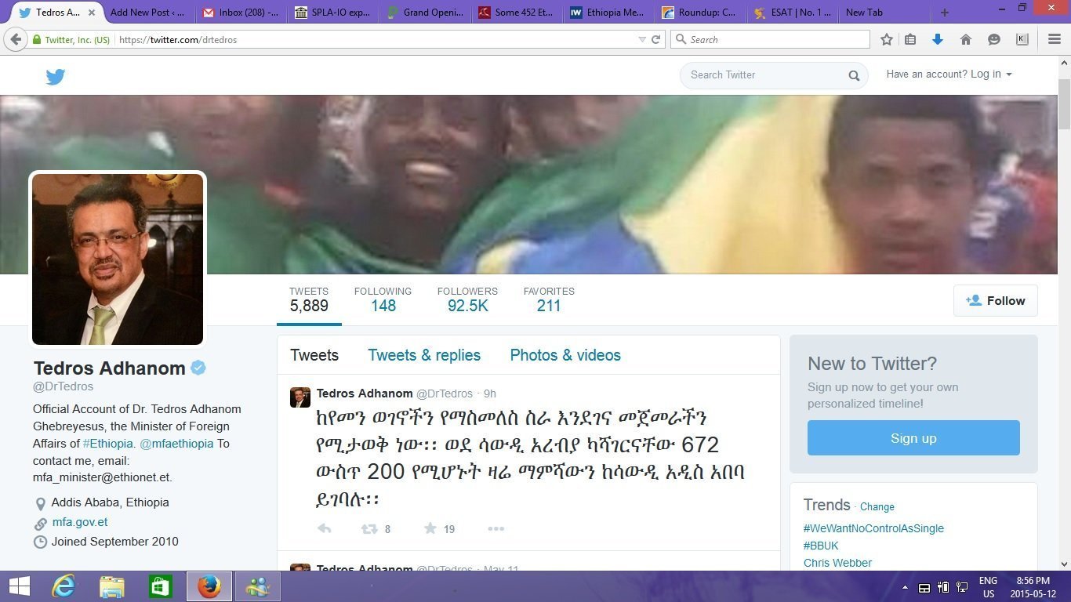Switch to the 'Inbox (208)' browser tab
Image resolution: width=1071 pixels, height=602 pixels.
[x=239, y=13]
